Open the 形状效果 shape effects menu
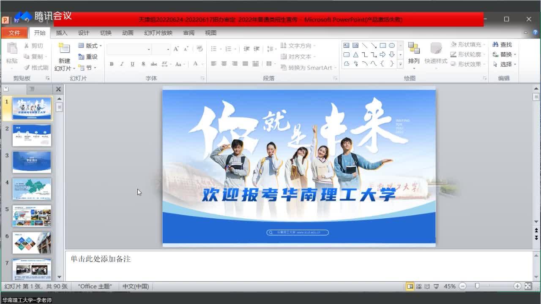The image size is (541, 304). point(467,64)
